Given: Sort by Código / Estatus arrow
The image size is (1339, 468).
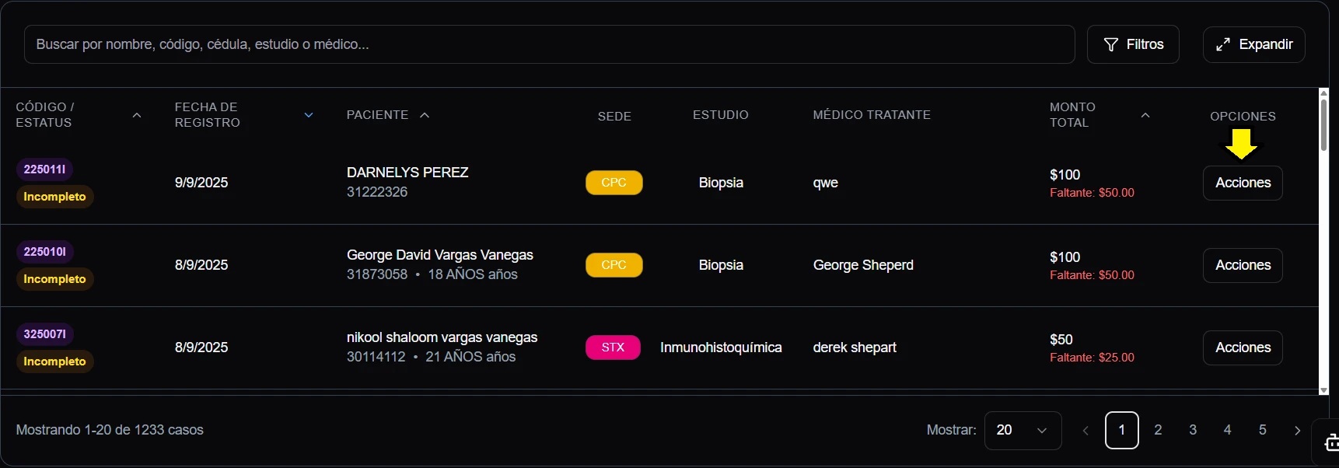Looking at the screenshot, I should point(137,115).
